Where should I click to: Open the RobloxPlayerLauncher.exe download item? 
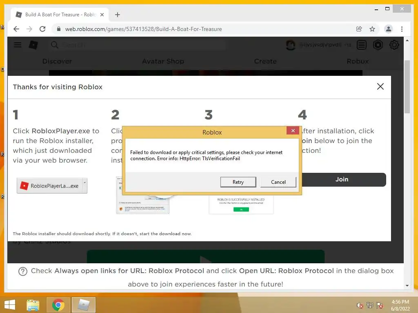49,185
